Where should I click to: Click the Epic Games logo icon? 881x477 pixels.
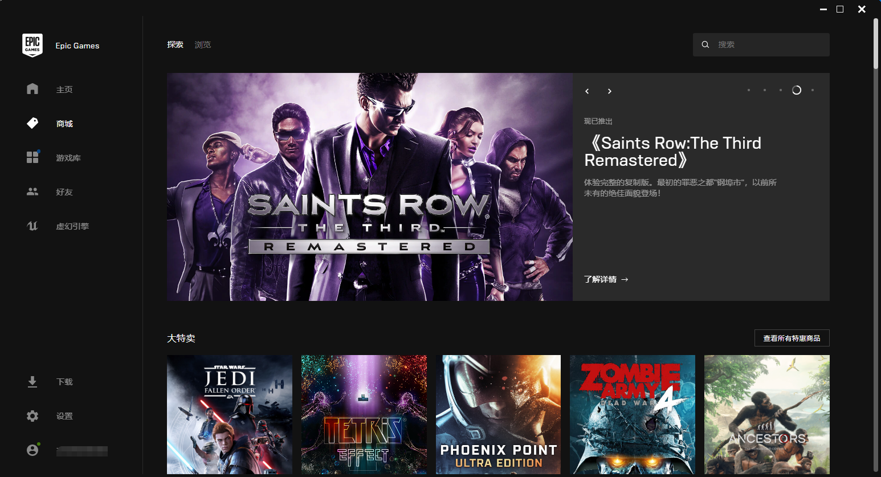(x=32, y=45)
